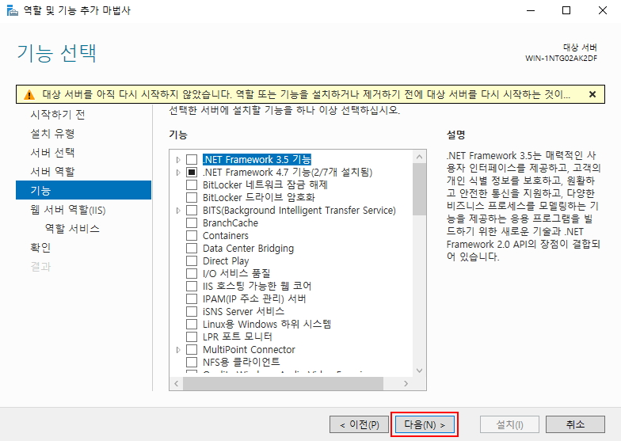Screen dimensions: 621x441
Task: Check the .NET Framework 3.5 box
Action: tap(192, 159)
